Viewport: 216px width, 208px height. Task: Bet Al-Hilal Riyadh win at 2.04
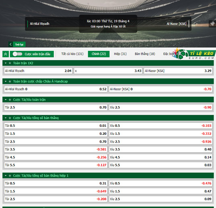click(38, 71)
